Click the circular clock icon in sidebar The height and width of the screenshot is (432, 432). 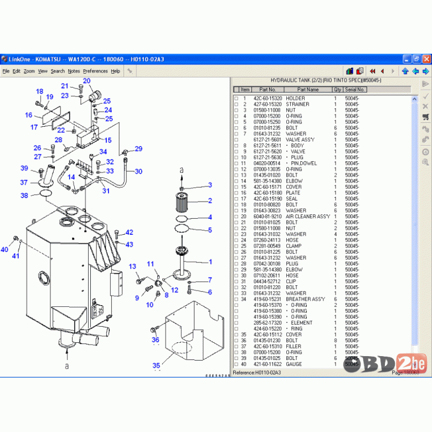point(425,152)
